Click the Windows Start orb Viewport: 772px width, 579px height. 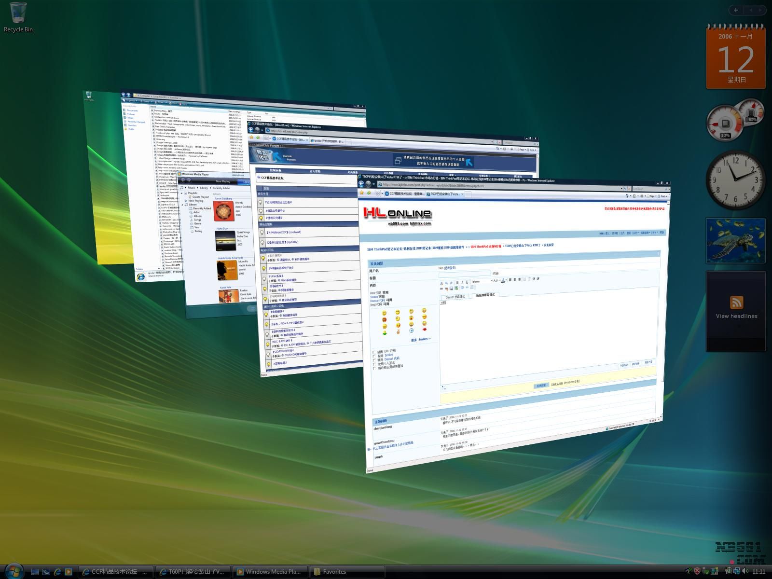(x=14, y=571)
